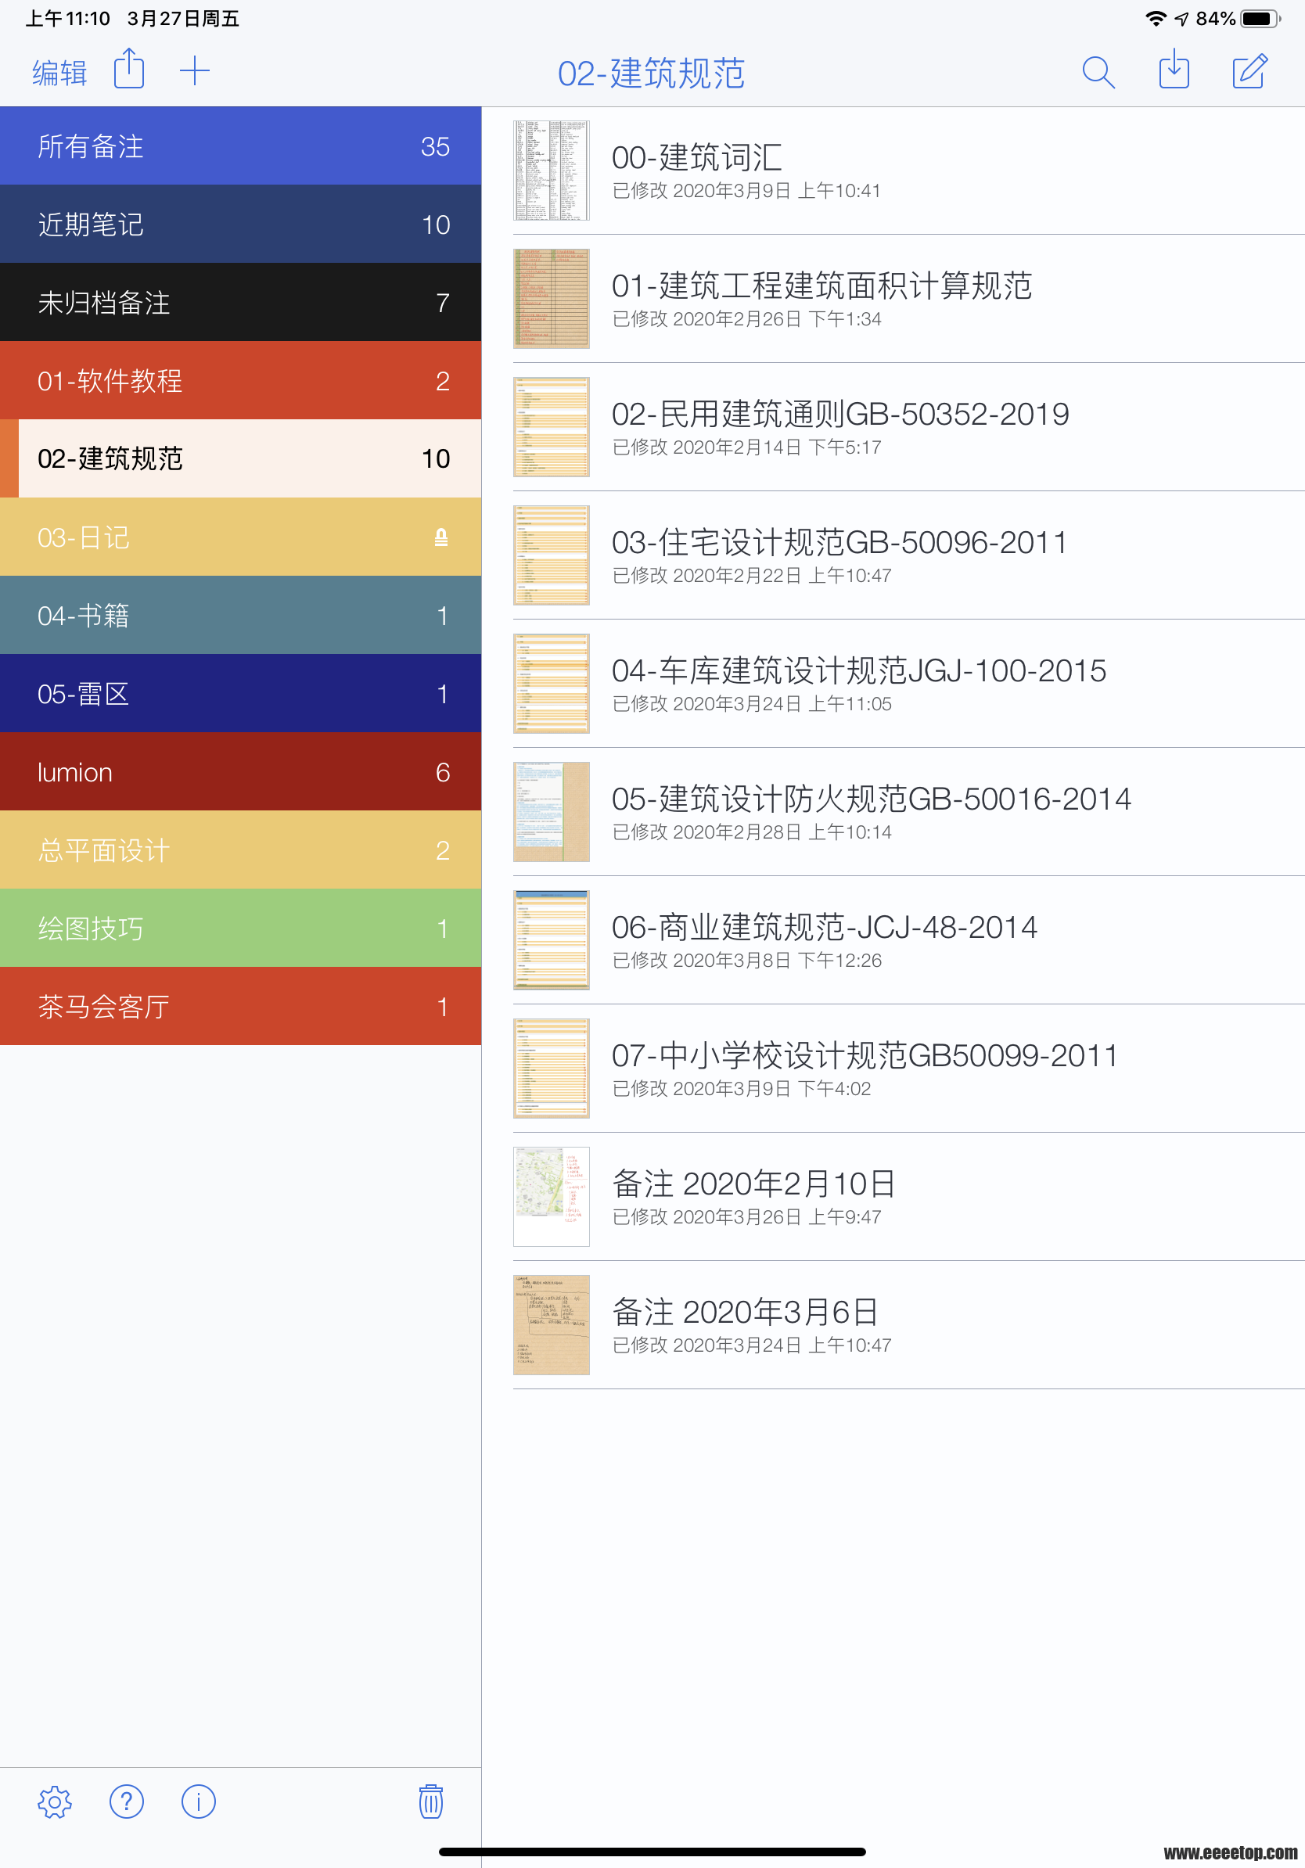Tap the share icon in top toolbar
Screen dimensions: 1305x1868
(x=128, y=70)
